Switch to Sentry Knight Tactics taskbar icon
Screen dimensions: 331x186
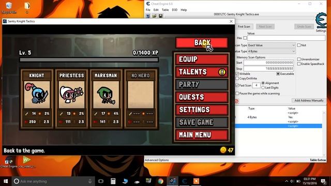[x=172, y=181]
